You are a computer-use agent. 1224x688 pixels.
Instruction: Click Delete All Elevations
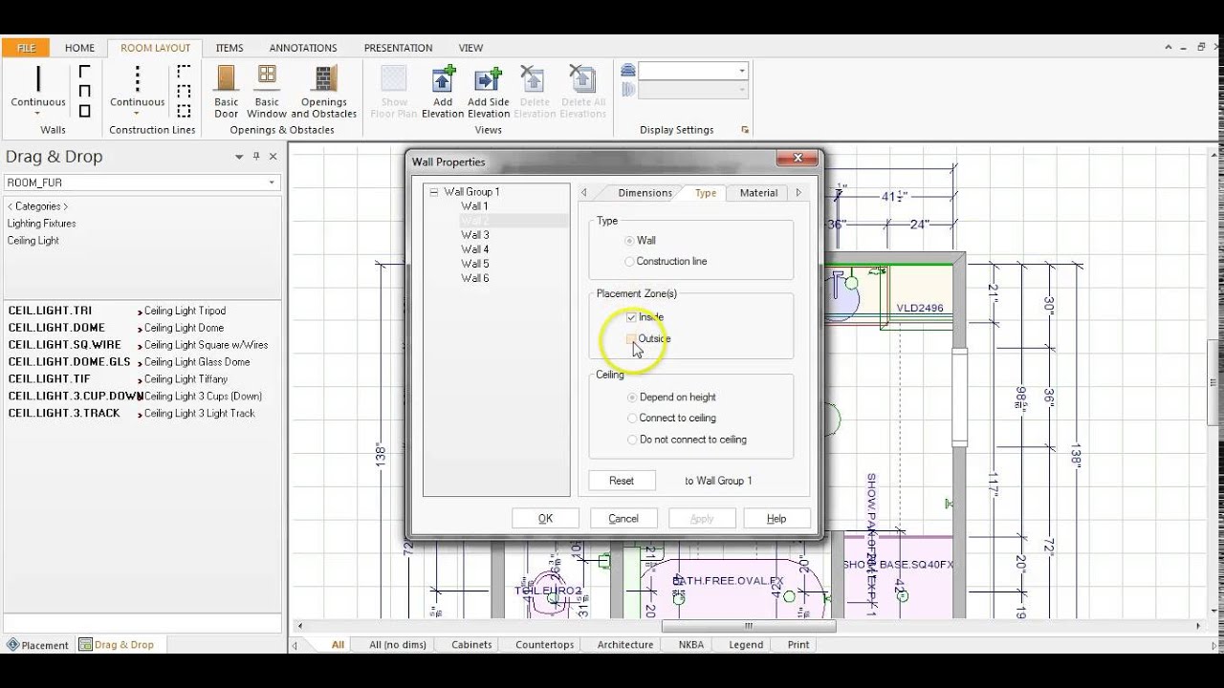(583, 92)
